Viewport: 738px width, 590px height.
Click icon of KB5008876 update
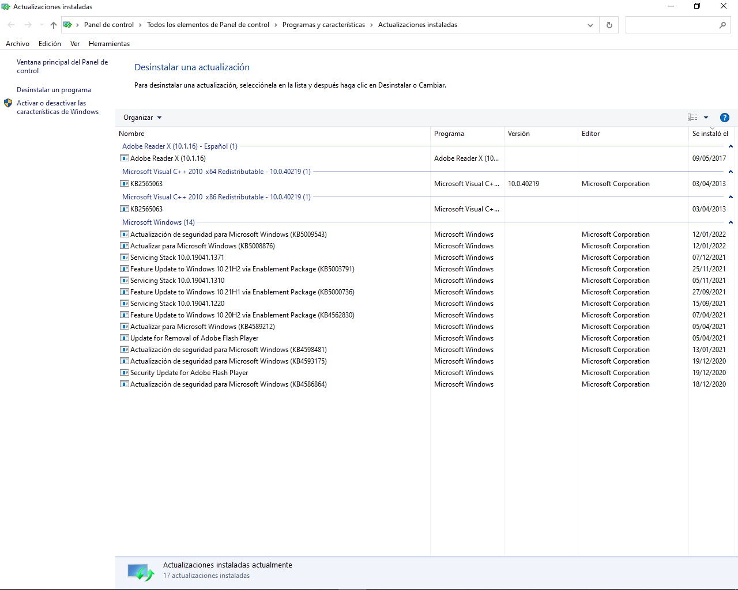pyautogui.click(x=124, y=246)
